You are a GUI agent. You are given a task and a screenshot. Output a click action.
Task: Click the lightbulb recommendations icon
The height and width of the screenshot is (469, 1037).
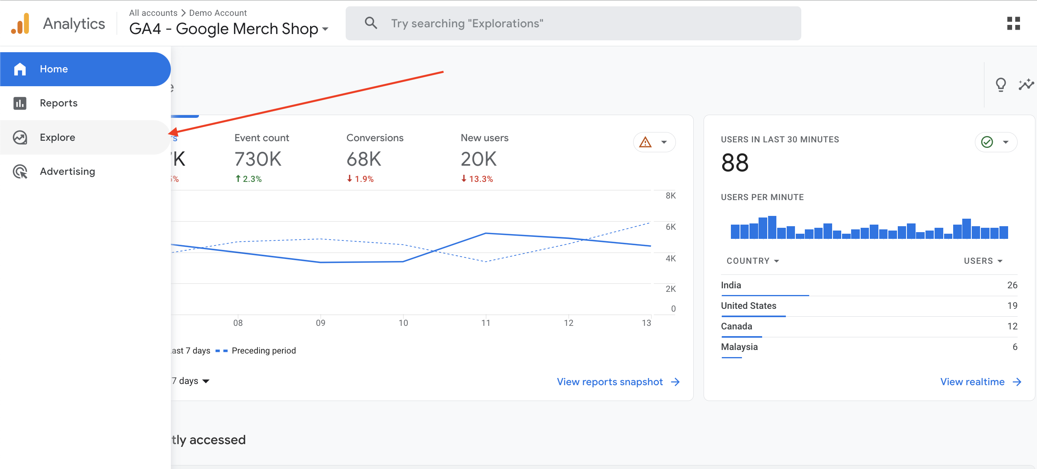[x=1001, y=85]
